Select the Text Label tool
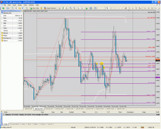Viewport: 161px width, 129px height. pyautogui.click(x=136, y=8)
